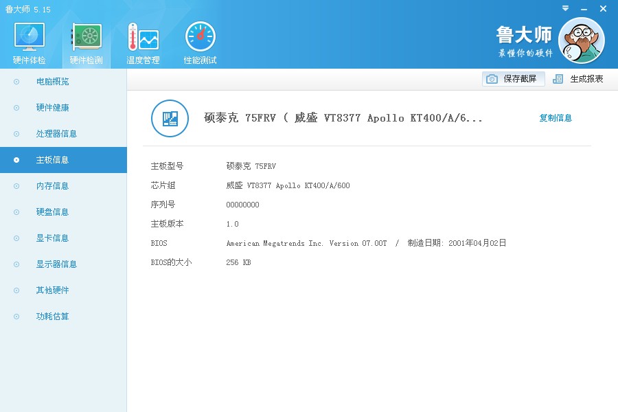Open the 温度管理 temperature management tab
Viewport: 618px width, 412px height.
(143, 43)
